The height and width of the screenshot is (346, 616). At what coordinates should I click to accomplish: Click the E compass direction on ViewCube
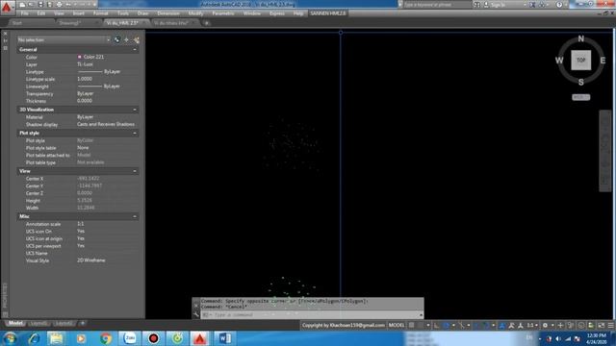(x=603, y=61)
